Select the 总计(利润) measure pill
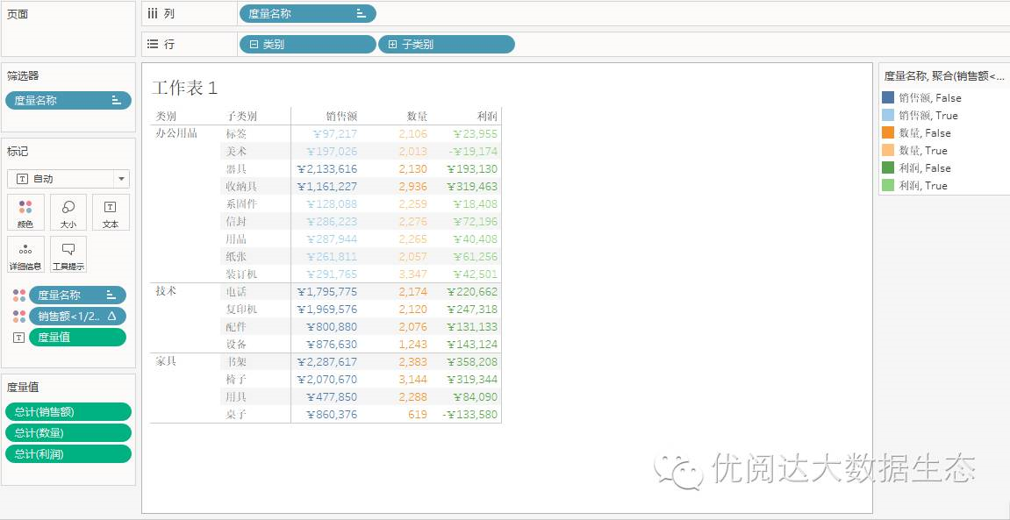This screenshot has width=1010, height=520. coord(68,454)
